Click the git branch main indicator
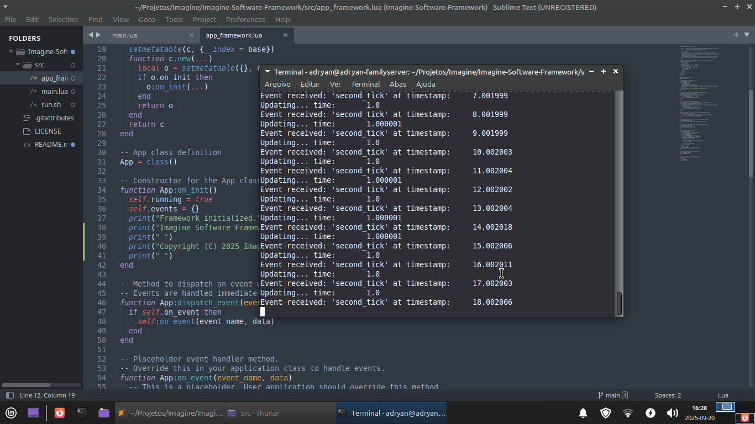The width and height of the screenshot is (755, 424). (612, 395)
